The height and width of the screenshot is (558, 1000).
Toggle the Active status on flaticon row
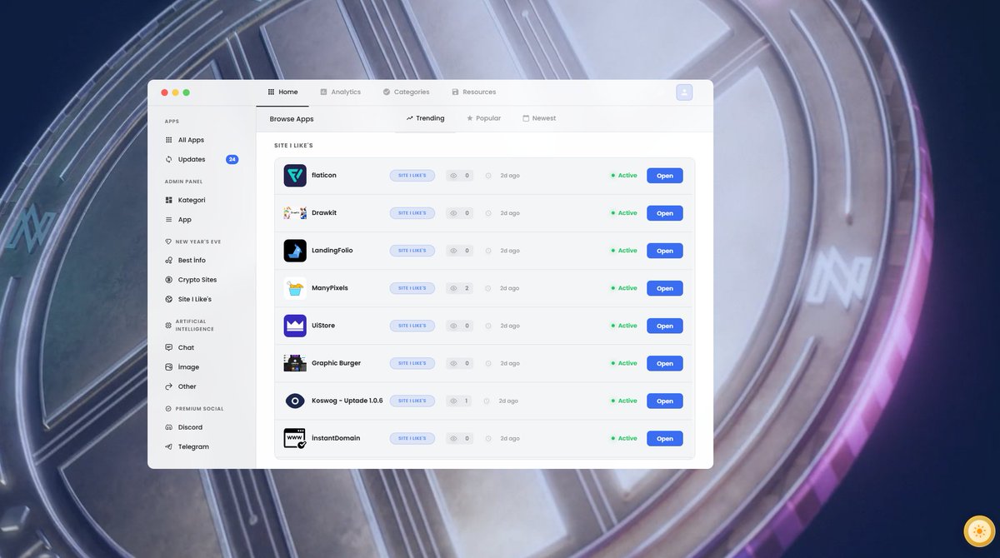623,175
